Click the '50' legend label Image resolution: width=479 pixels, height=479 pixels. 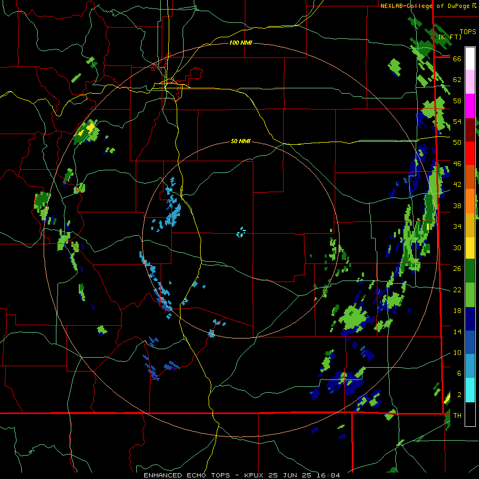[x=457, y=143]
